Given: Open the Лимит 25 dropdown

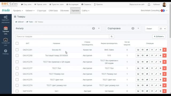Looking at the screenshot, I should click(162, 29).
